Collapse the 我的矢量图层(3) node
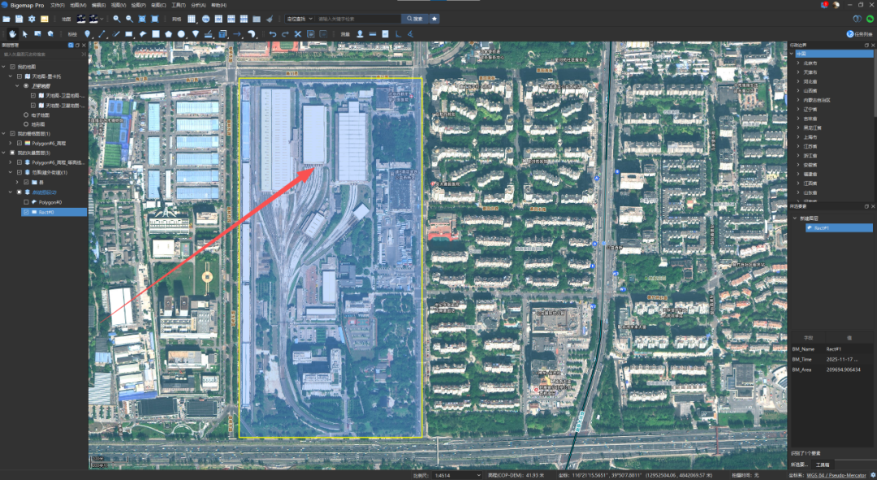 click(x=4, y=153)
